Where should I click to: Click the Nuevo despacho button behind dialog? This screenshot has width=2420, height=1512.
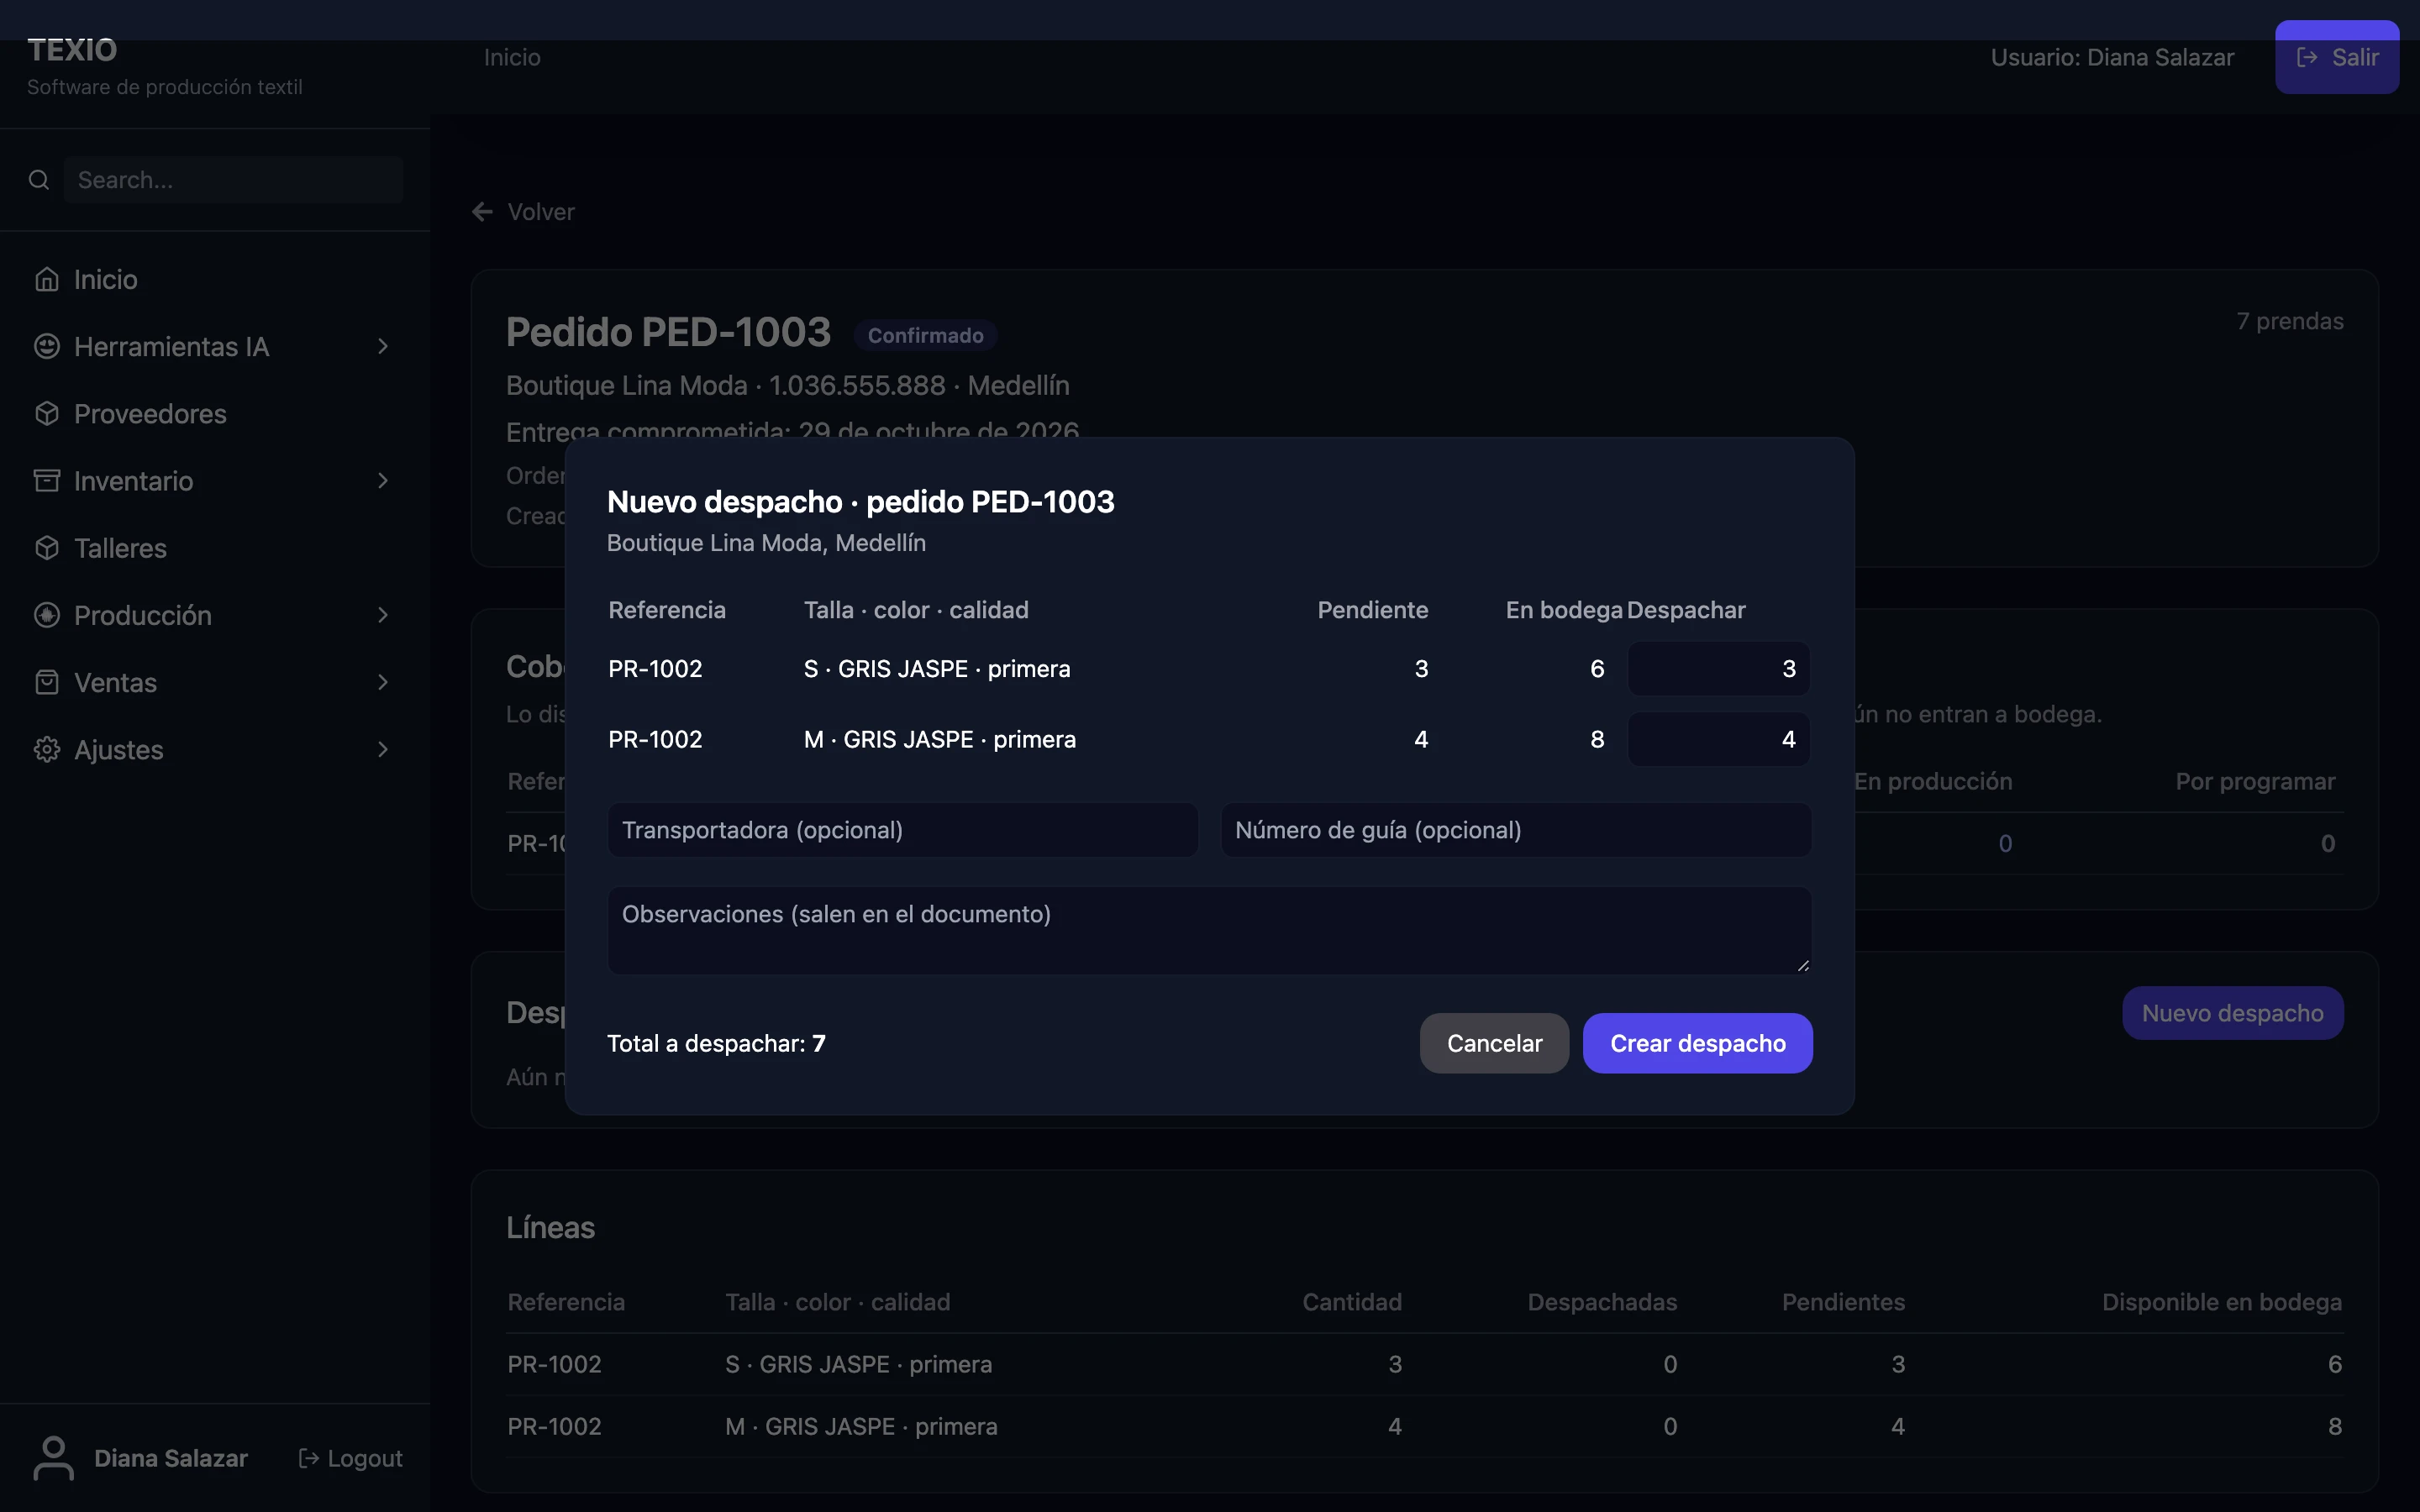point(2232,1013)
